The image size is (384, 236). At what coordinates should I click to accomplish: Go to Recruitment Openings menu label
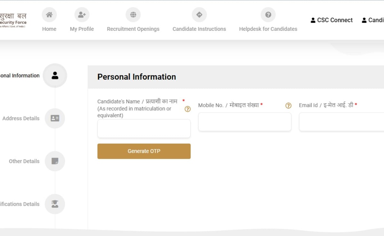(x=133, y=29)
